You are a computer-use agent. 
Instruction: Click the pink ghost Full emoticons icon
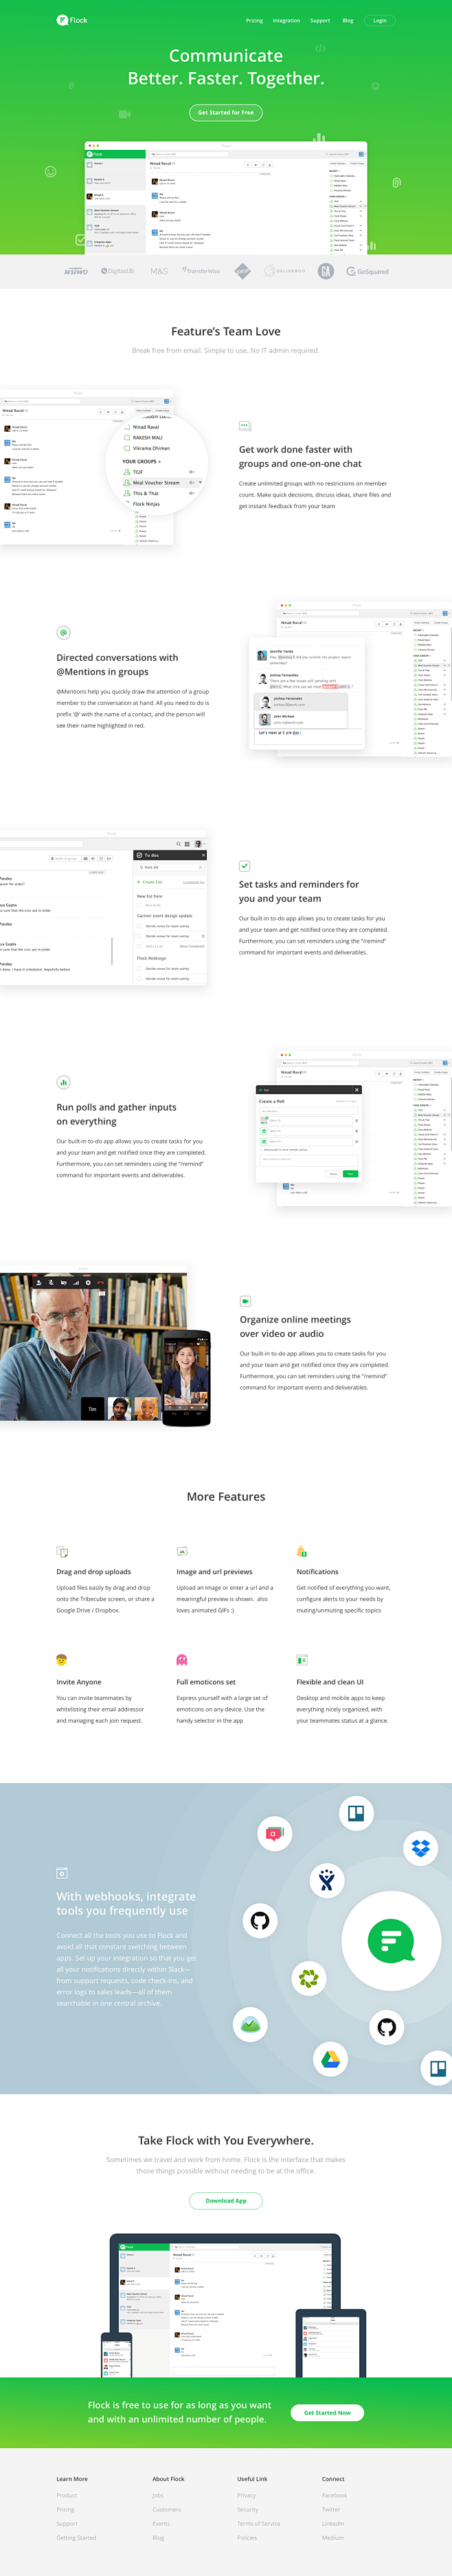coord(182,1660)
